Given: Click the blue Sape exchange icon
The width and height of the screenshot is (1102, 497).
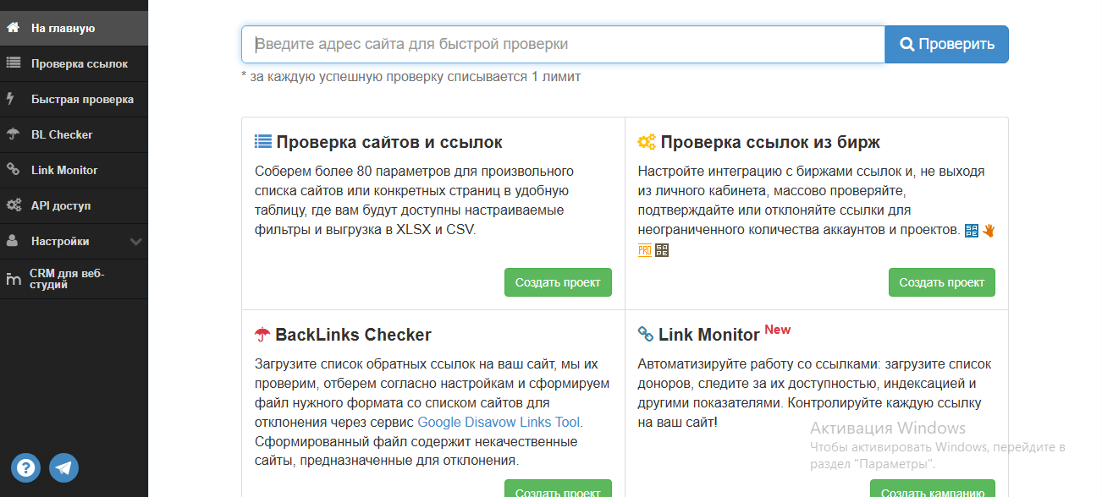Looking at the screenshot, I should coord(972,230).
